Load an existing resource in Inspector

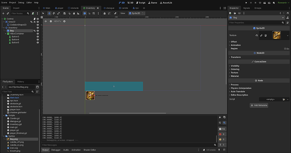235,13
